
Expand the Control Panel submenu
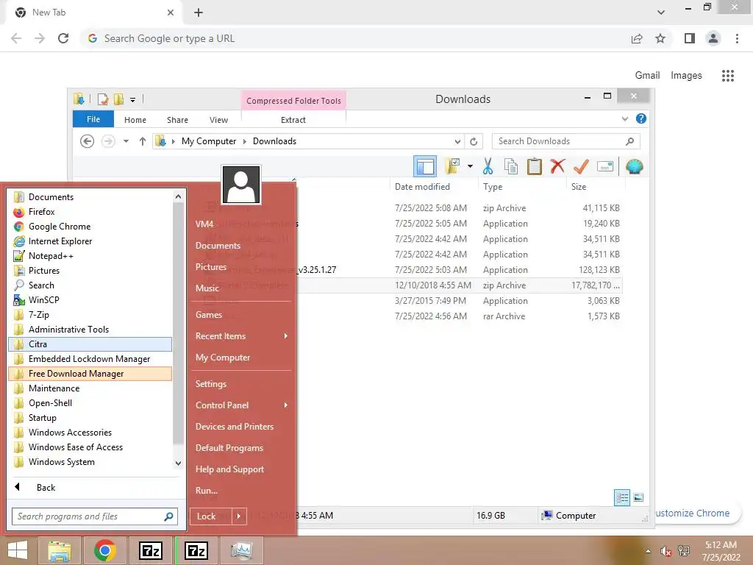(x=286, y=405)
